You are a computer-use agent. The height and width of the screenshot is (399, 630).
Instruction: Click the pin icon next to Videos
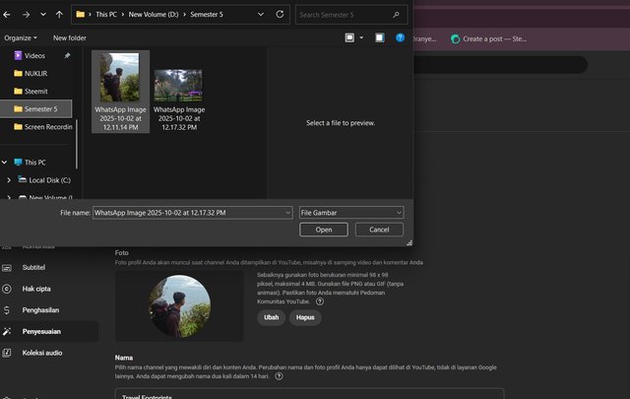pos(67,55)
